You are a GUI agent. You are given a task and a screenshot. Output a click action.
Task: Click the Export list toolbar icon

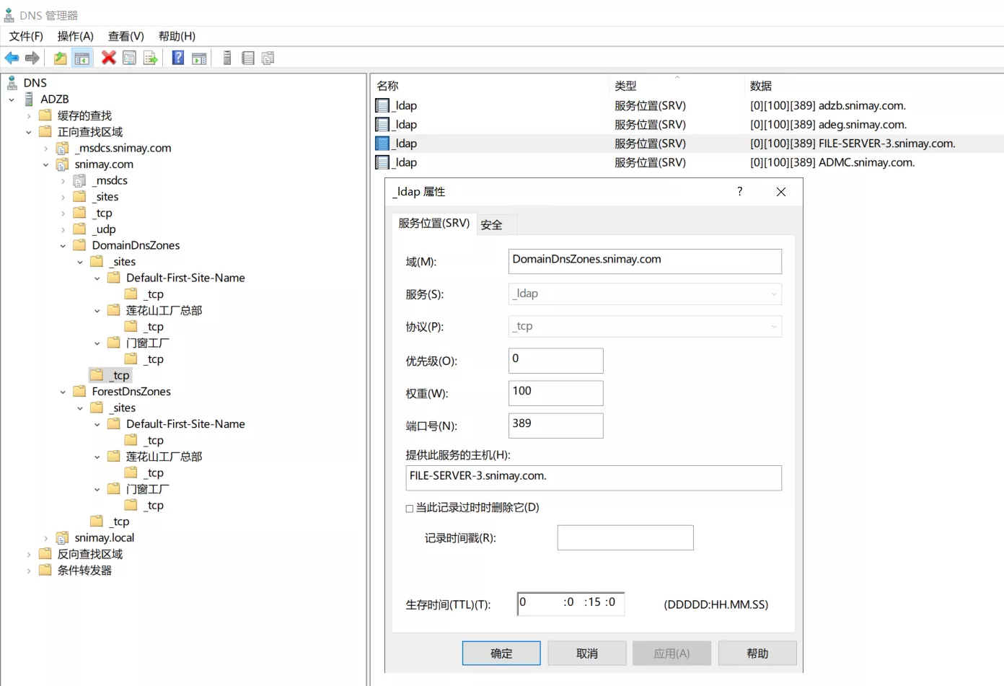click(151, 58)
